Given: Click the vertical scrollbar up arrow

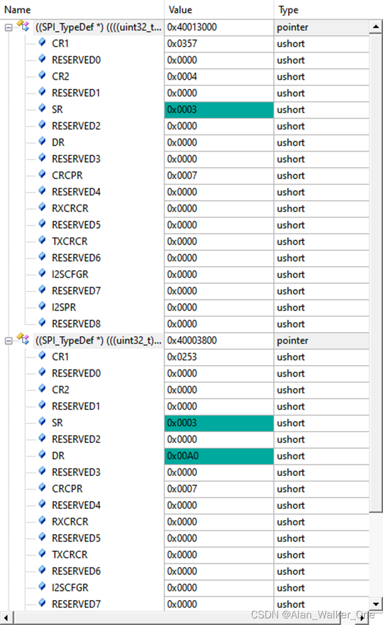Looking at the screenshot, I should coord(376,27).
